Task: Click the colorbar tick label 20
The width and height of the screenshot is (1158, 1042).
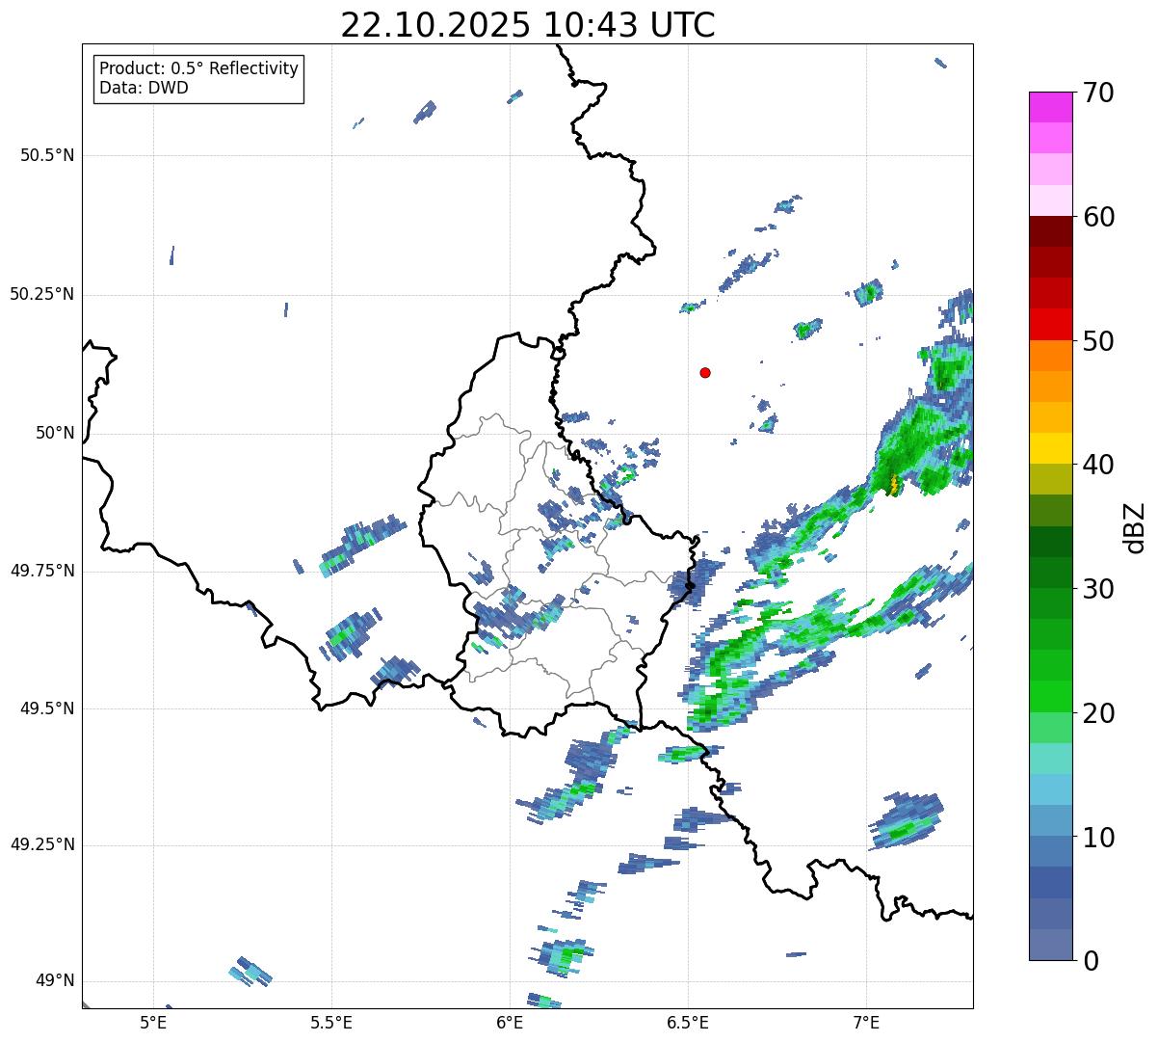Action: point(1098,713)
